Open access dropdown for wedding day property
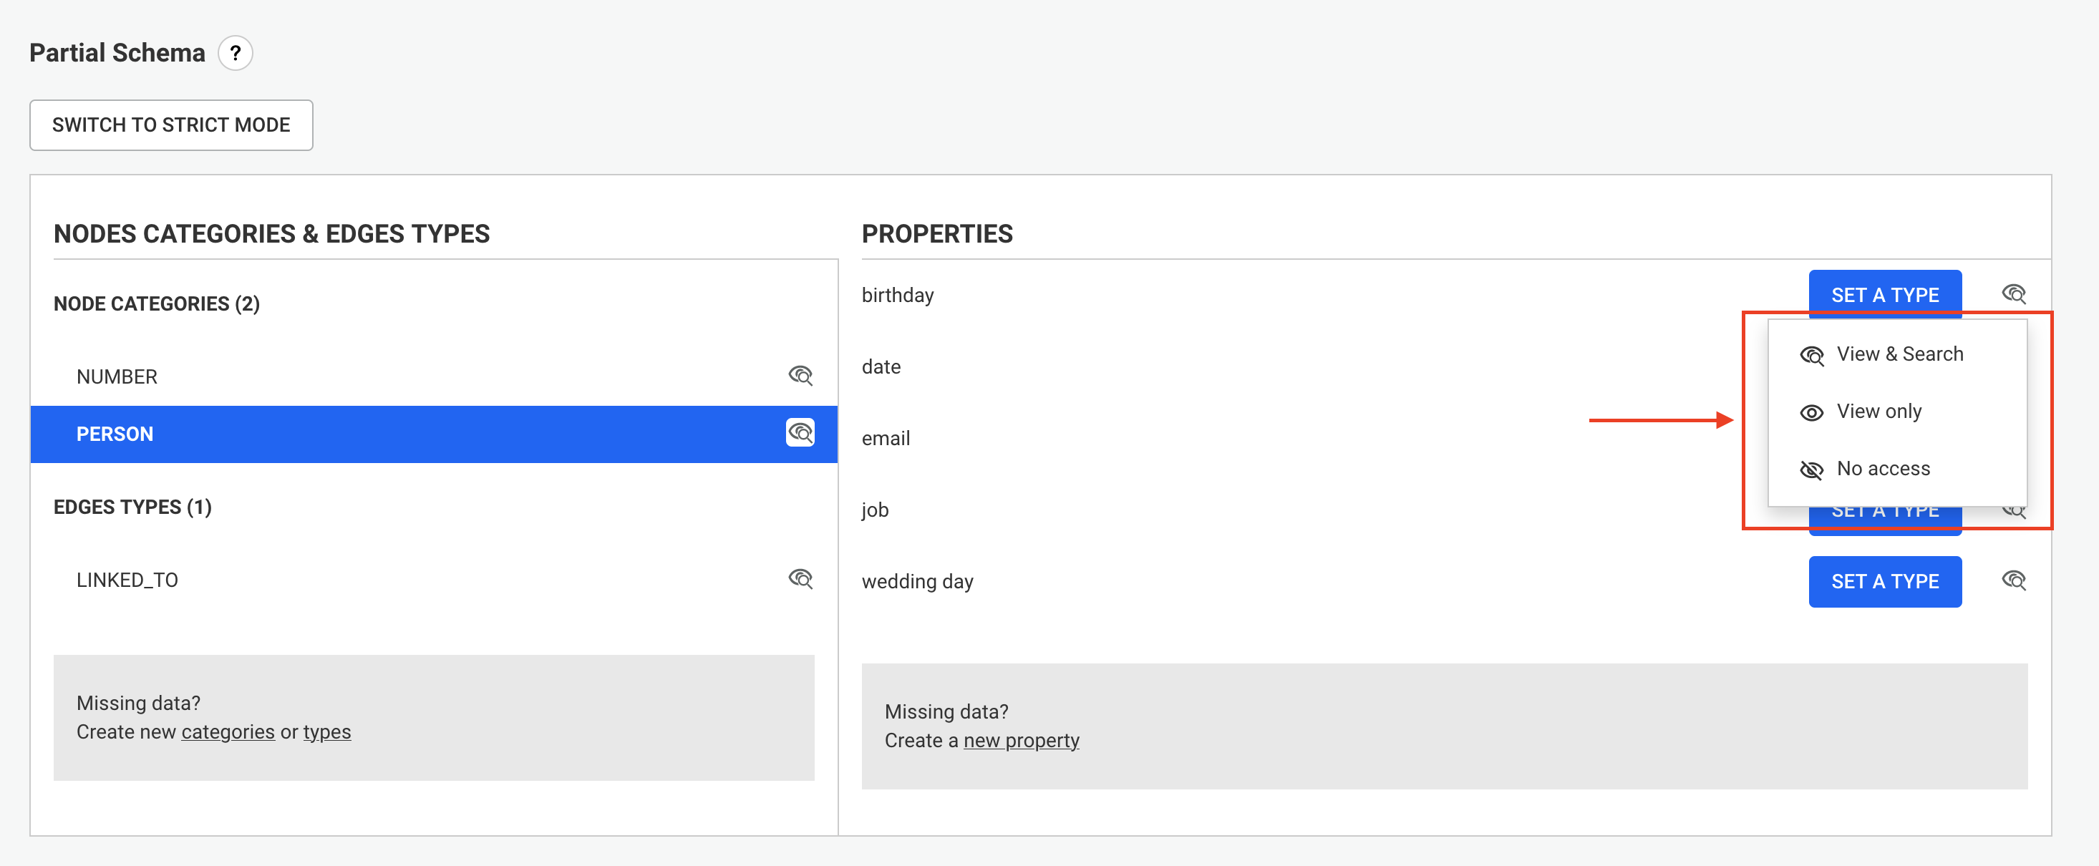Image resolution: width=2099 pixels, height=866 pixels. click(x=2013, y=581)
